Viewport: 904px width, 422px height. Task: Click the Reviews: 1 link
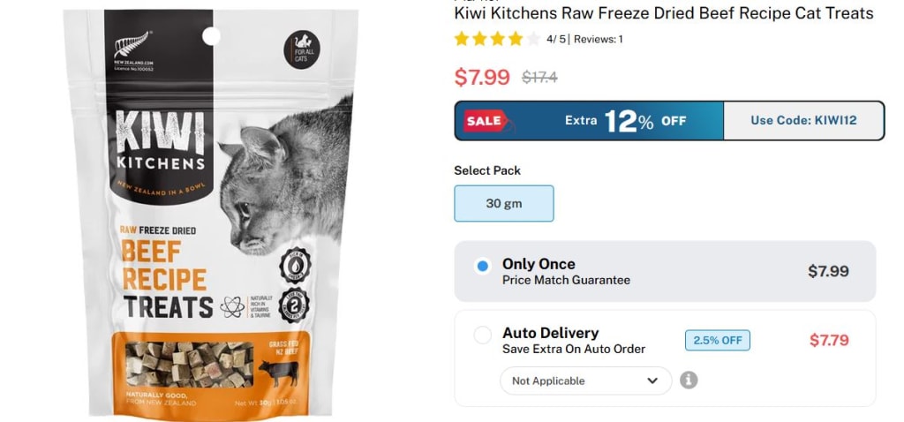click(x=599, y=39)
